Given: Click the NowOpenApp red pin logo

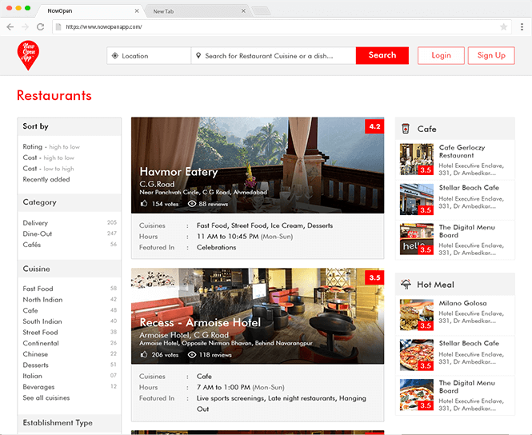Looking at the screenshot, I should [x=29, y=55].
